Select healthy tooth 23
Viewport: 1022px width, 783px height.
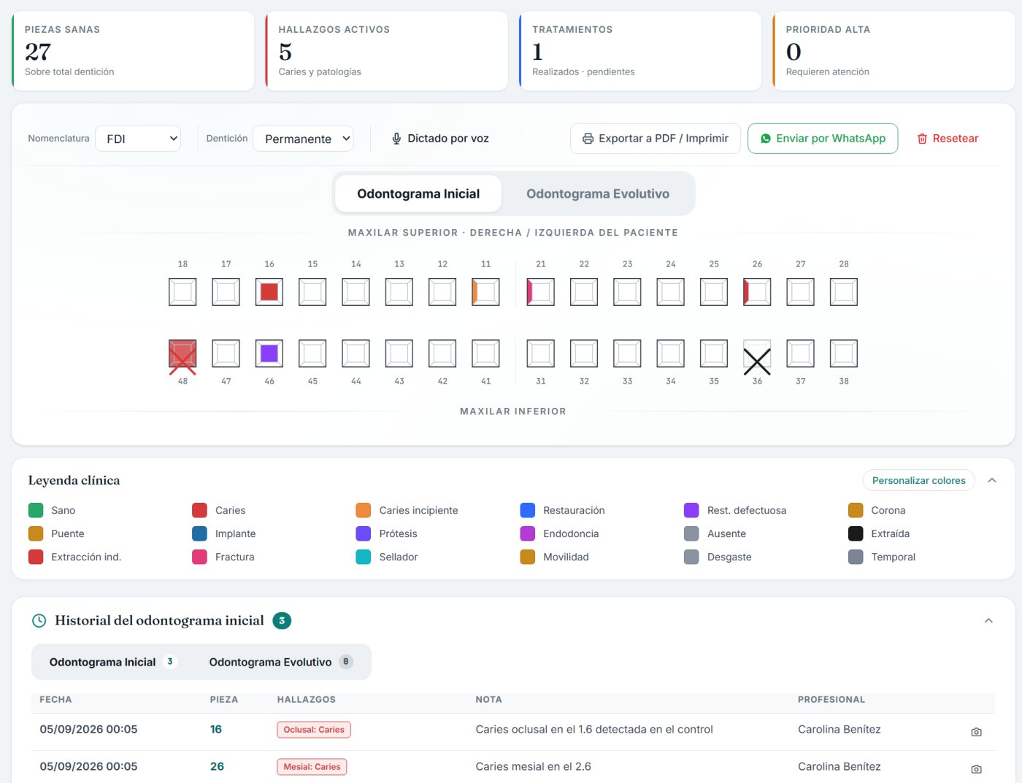627,292
